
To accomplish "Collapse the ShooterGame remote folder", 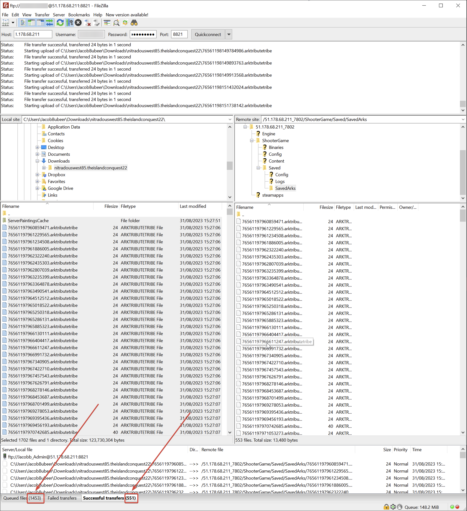I will pos(252,140).
